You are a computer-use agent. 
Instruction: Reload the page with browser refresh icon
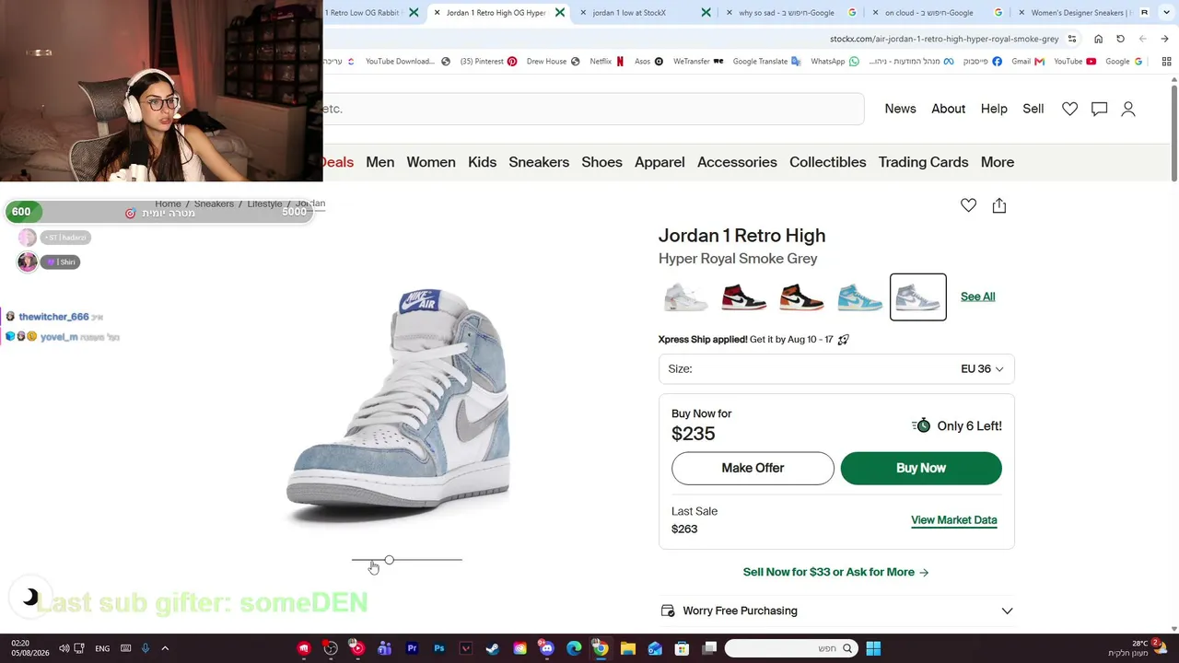pos(1120,39)
